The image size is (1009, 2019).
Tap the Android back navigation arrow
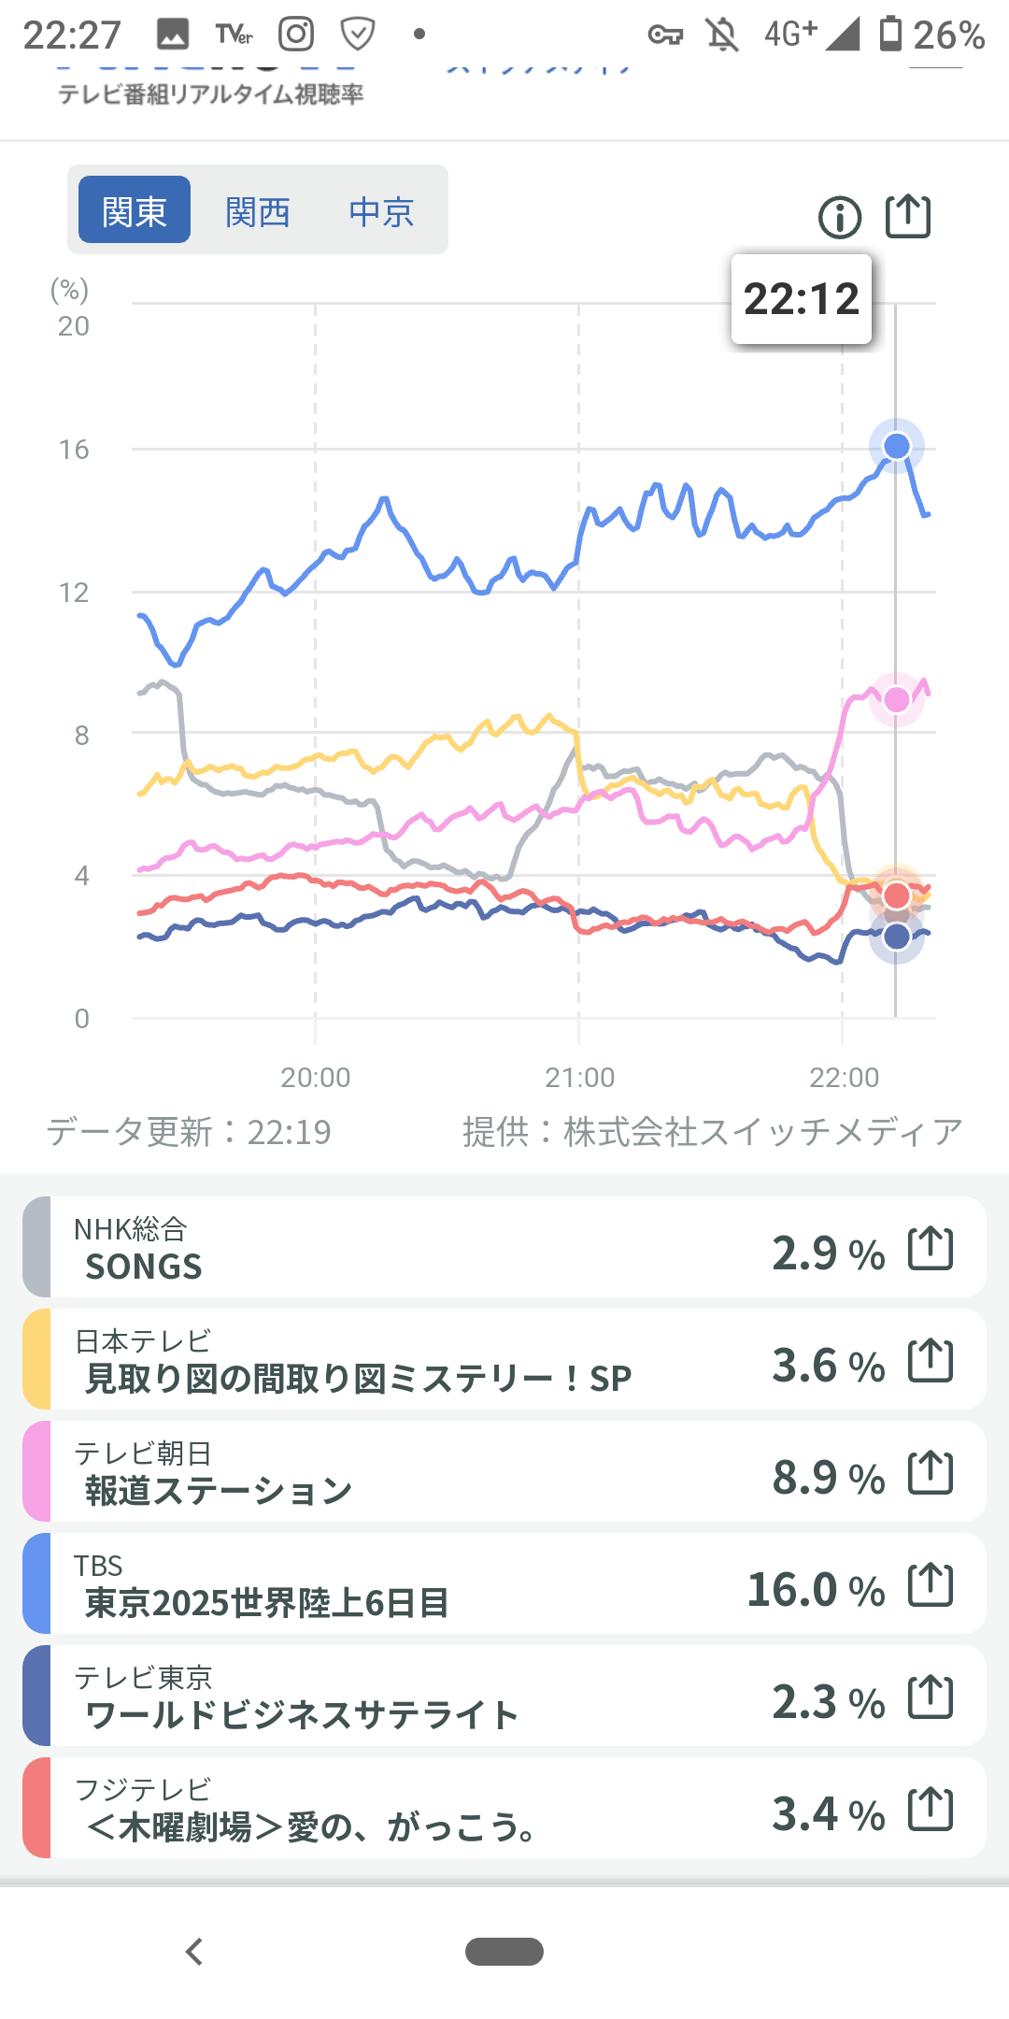[194, 1952]
